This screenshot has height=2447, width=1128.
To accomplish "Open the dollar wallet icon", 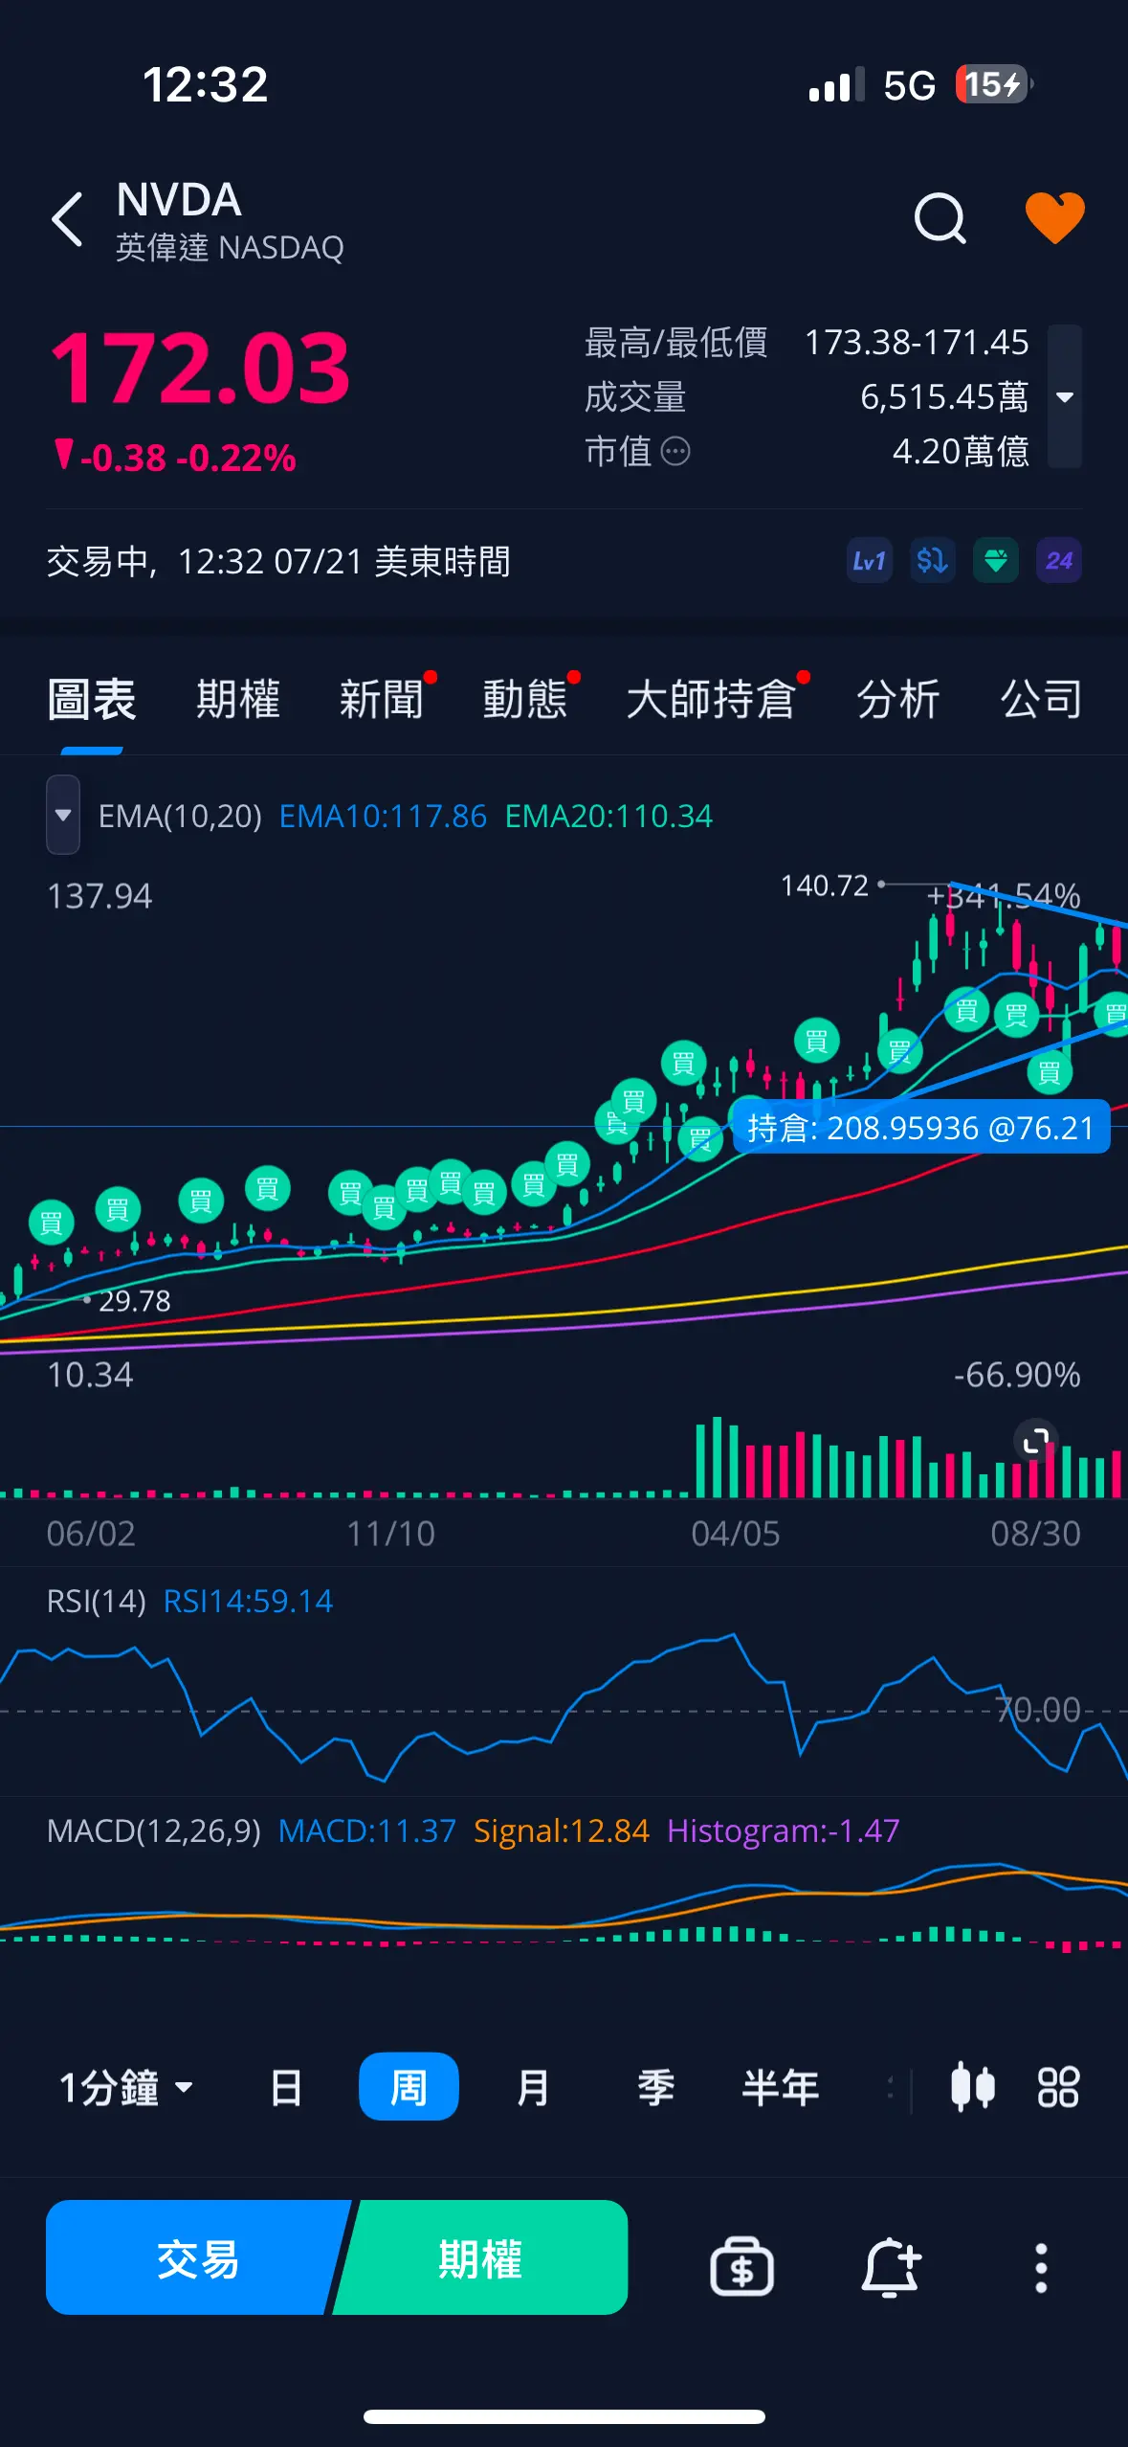I will click(741, 2266).
